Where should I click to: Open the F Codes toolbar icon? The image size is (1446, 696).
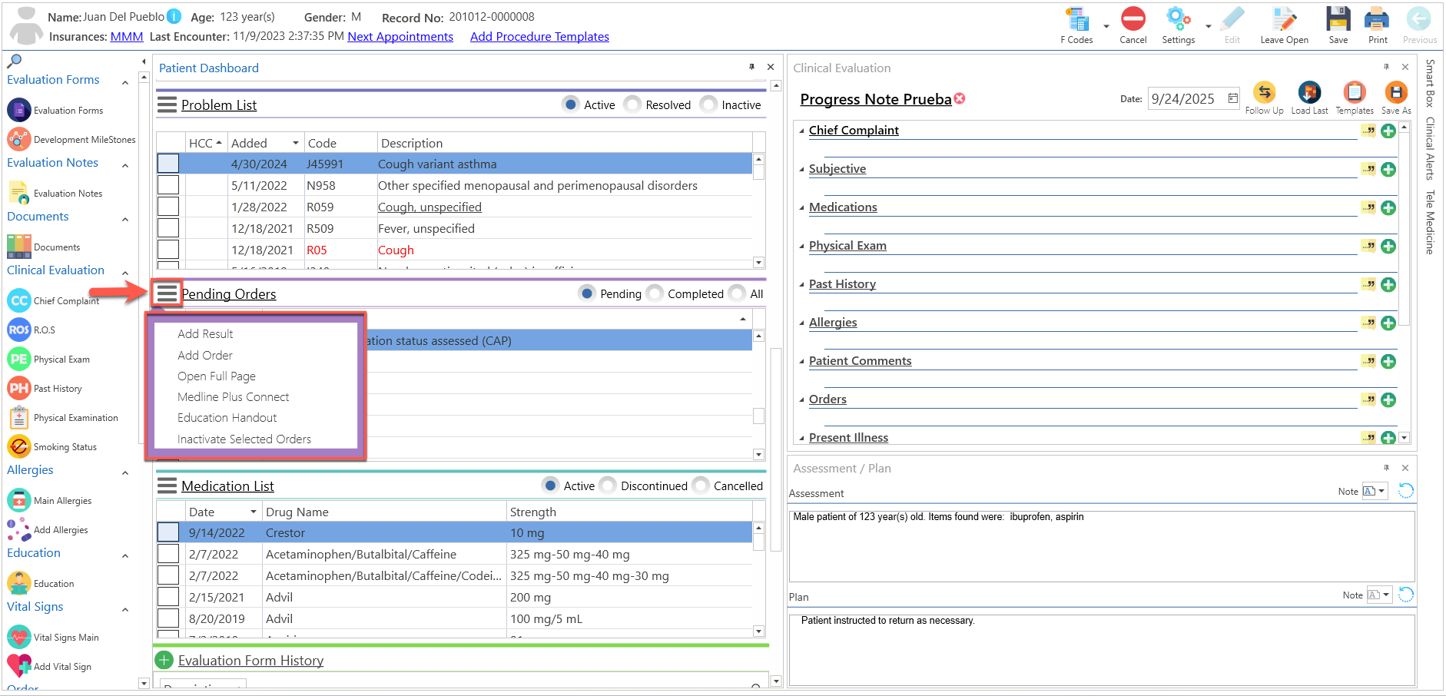(x=1077, y=20)
